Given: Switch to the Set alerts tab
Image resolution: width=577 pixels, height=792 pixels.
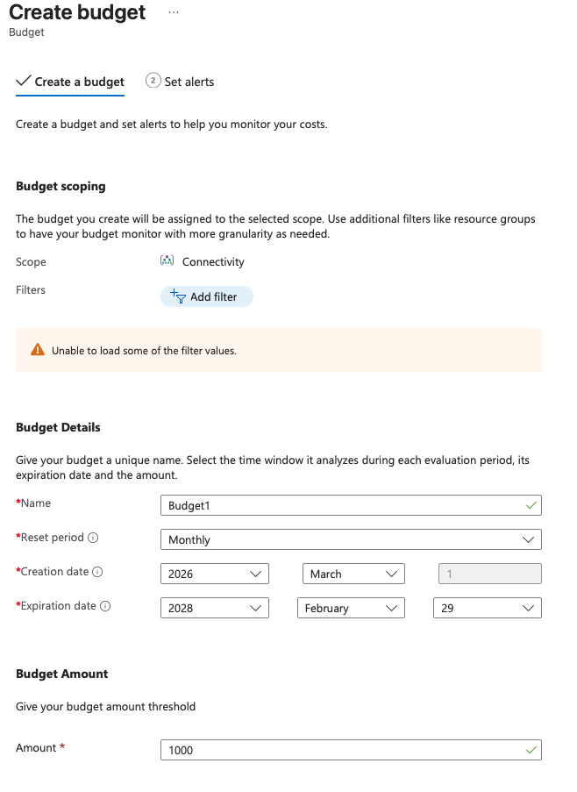Looking at the screenshot, I should click(189, 82).
